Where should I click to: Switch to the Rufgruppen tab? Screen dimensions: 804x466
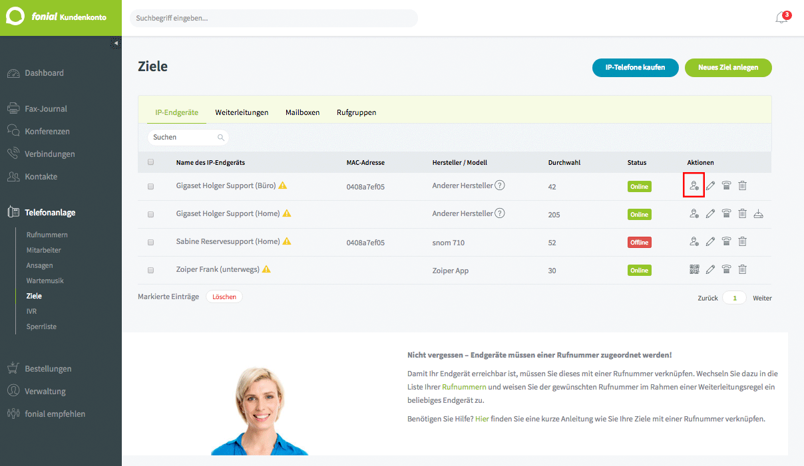pos(357,112)
